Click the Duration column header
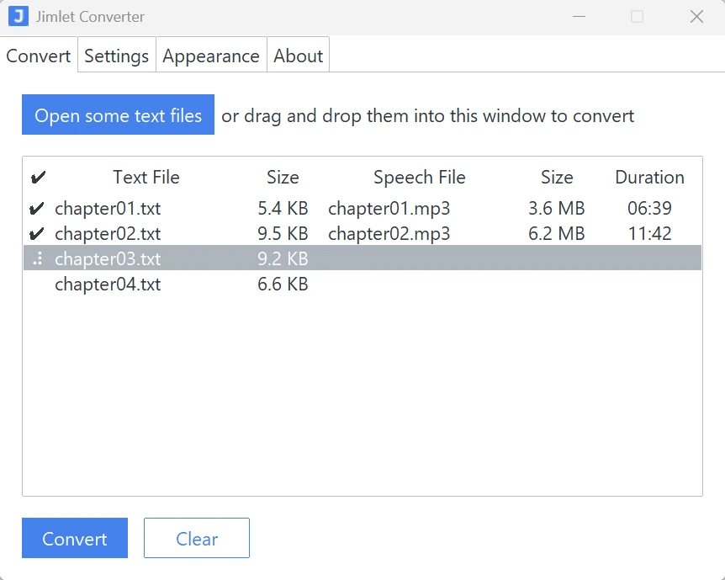The height and width of the screenshot is (580, 725). point(649,177)
